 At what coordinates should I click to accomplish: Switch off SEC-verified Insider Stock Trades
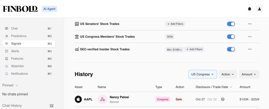pyautogui.click(x=231, y=49)
